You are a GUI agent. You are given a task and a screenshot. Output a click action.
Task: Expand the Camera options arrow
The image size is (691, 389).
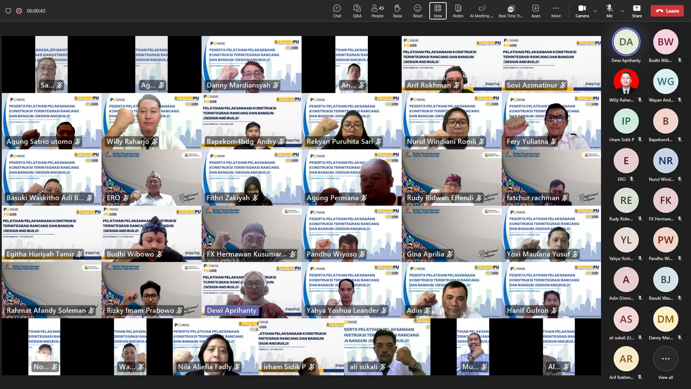point(595,11)
